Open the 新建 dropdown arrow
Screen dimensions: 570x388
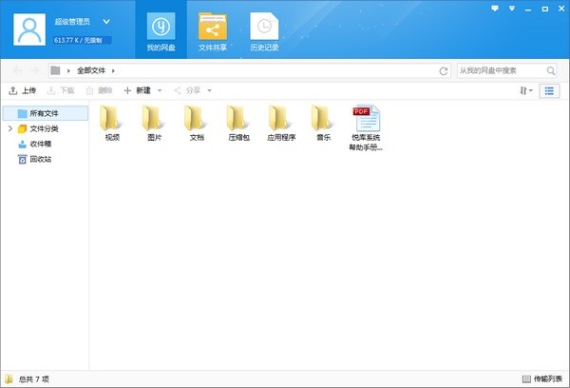click(x=160, y=90)
